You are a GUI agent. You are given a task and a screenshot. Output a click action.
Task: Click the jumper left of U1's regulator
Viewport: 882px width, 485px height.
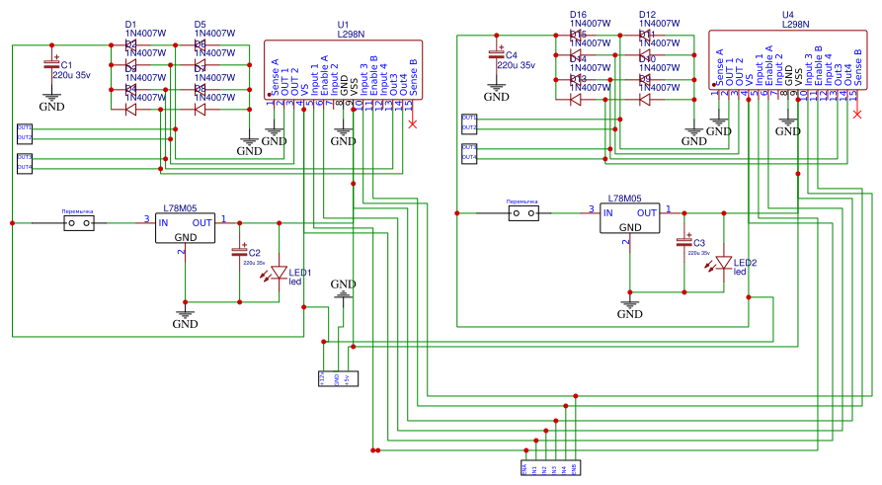[79, 223]
